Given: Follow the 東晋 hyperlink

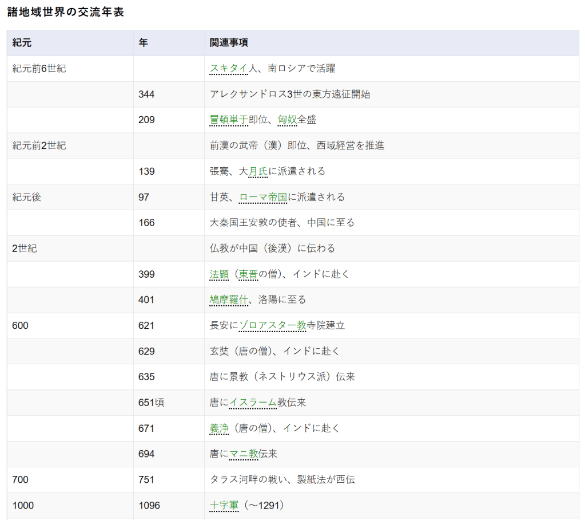Looking at the screenshot, I should (x=248, y=274).
